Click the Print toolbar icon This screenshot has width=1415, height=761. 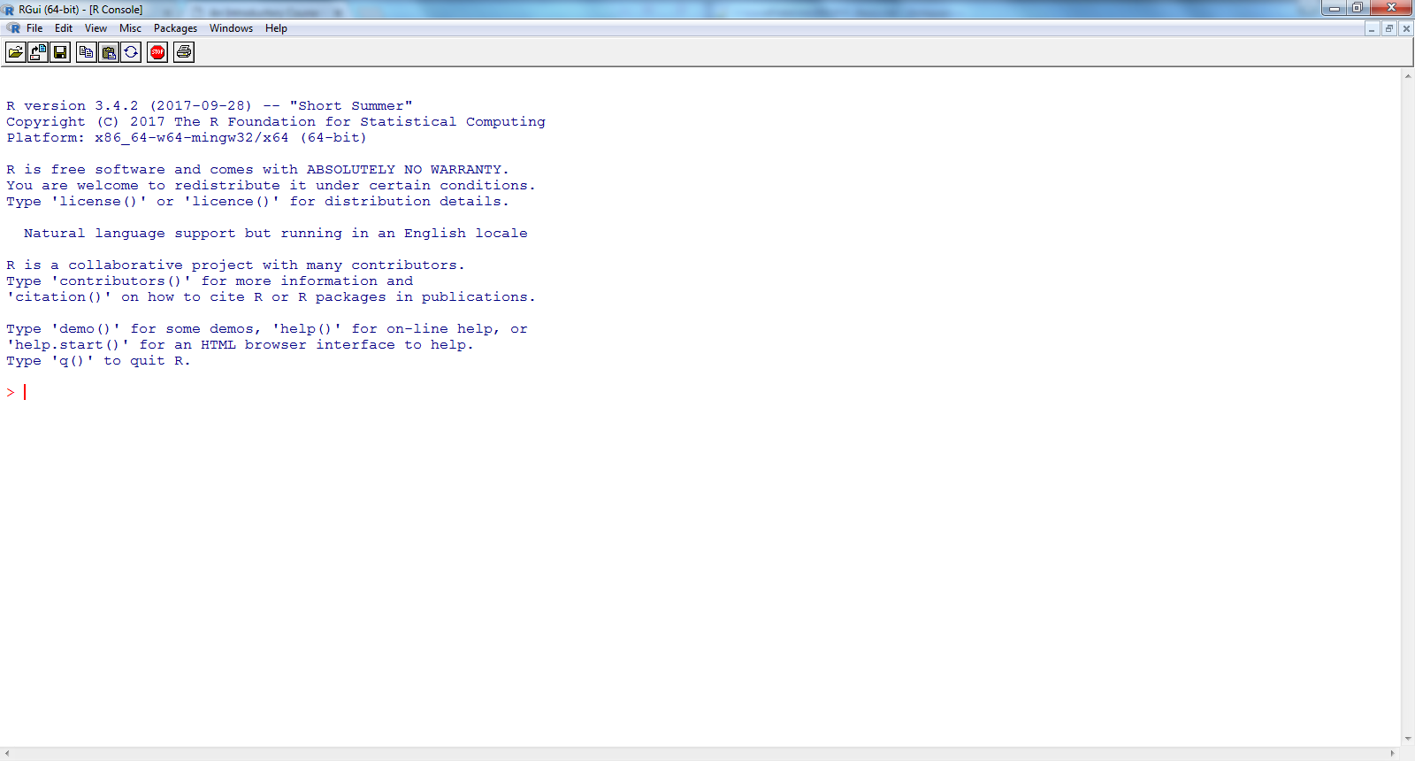184,52
